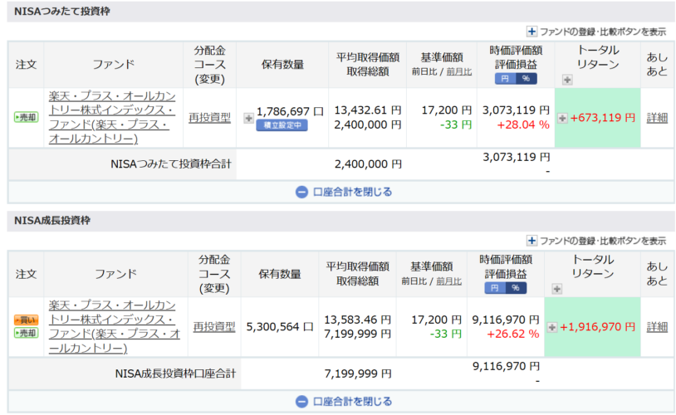Click the 売却 sell icon in NISAつみたて投資枠
Image resolution: width=676 pixels, height=415 pixels.
[26, 118]
